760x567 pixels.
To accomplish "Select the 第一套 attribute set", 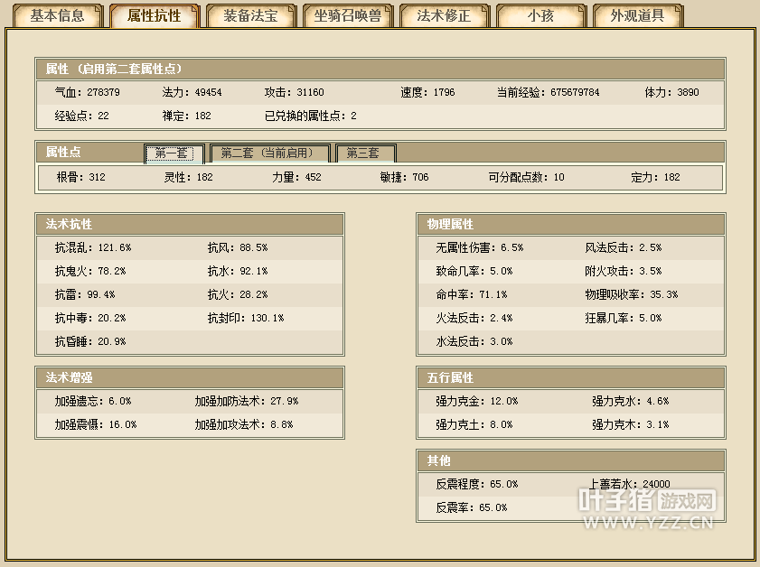I will pos(174,153).
